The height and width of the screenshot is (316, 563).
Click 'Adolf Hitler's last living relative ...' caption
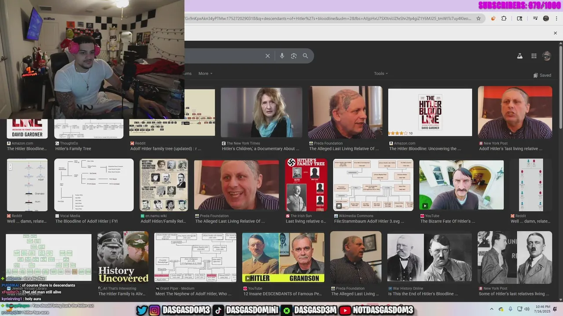511,149
